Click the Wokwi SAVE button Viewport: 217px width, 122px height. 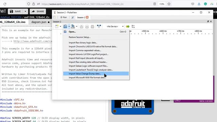click(16, 11)
